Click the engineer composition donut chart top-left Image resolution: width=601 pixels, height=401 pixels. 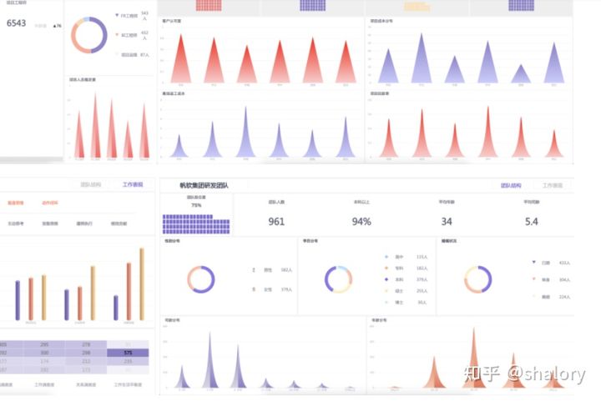pos(88,35)
